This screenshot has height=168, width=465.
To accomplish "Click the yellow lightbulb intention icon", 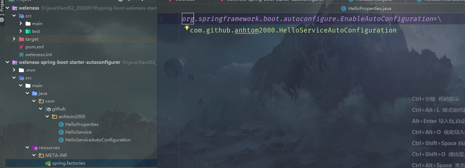I will coord(187,27).
